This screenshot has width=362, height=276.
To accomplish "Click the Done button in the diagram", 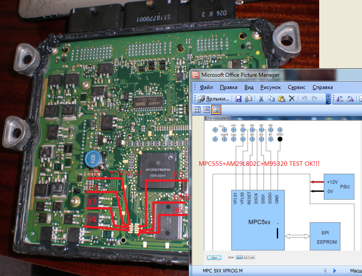I will click(214, 257).
